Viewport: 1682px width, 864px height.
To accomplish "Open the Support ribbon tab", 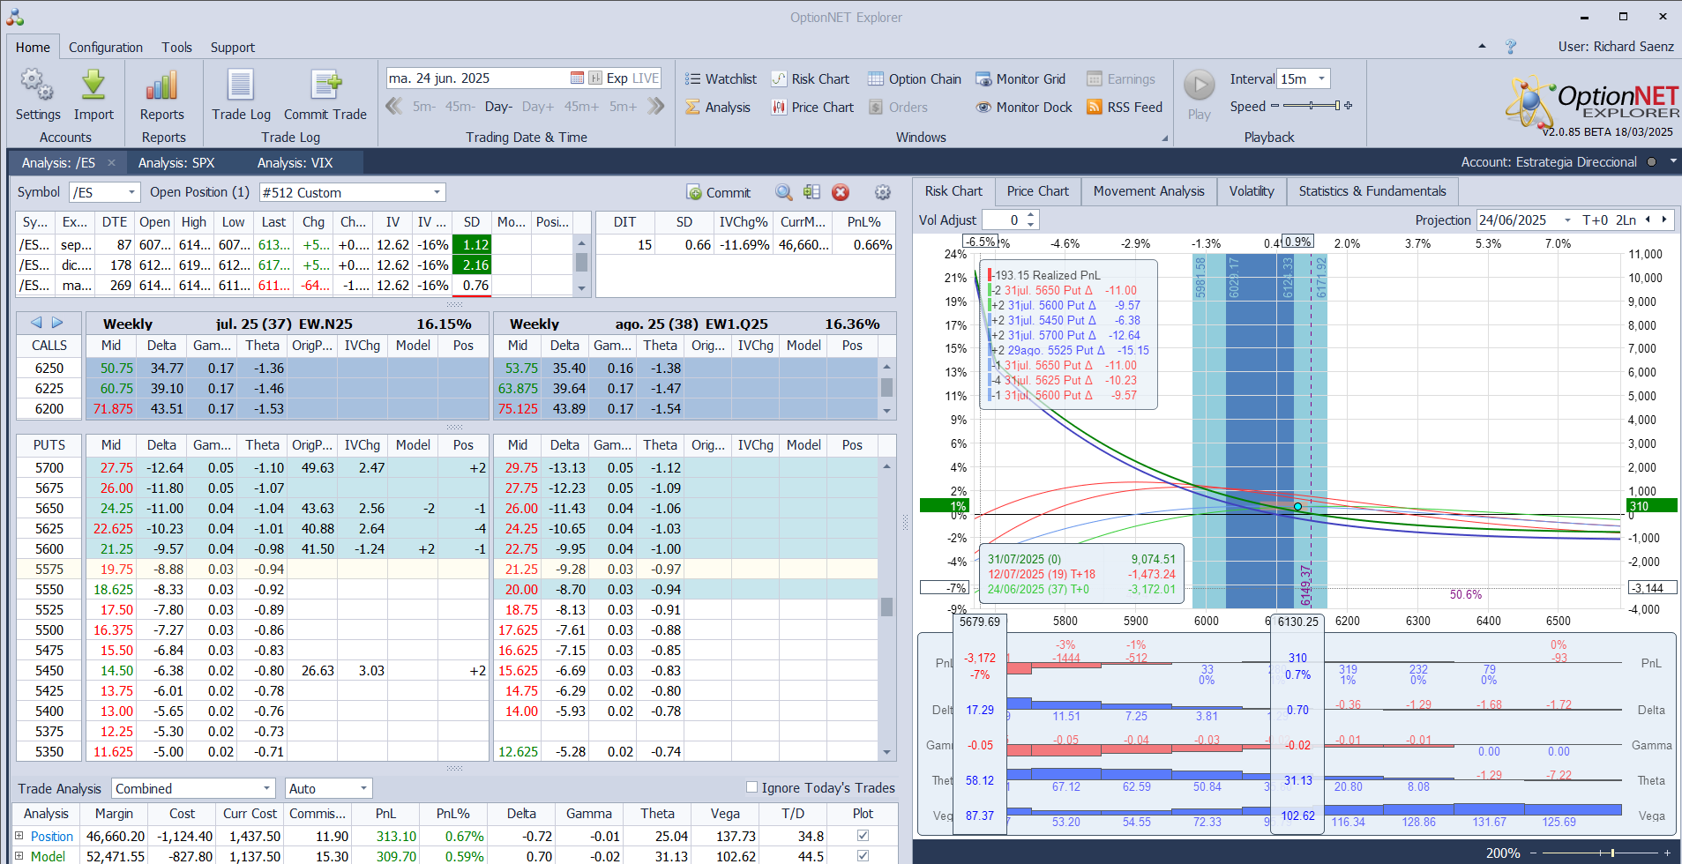I will point(233,48).
